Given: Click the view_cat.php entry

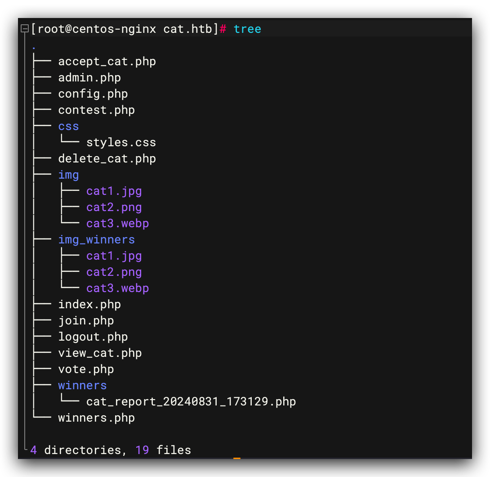Looking at the screenshot, I should click(x=100, y=353).
